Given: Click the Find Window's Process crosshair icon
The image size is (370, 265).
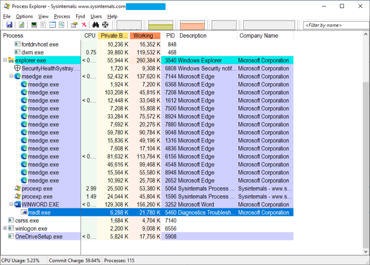Looking at the screenshot, I should point(105,25).
